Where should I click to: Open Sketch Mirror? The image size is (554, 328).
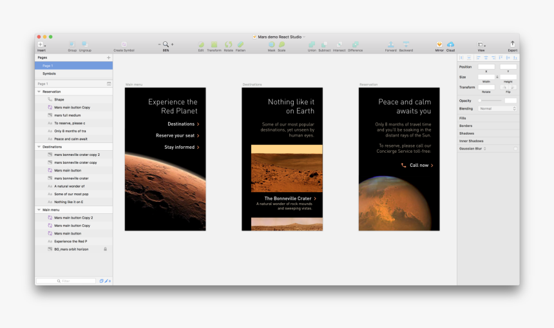(439, 44)
